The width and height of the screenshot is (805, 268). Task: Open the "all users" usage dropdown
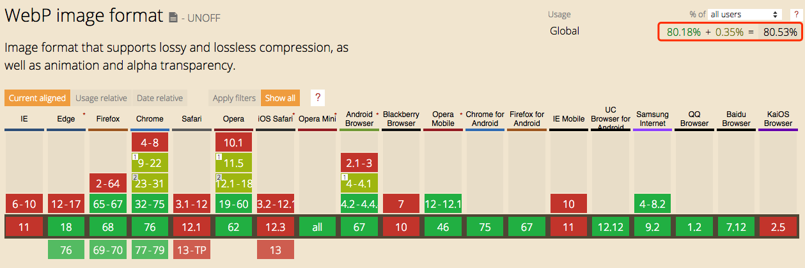click(x=745, y=14)
